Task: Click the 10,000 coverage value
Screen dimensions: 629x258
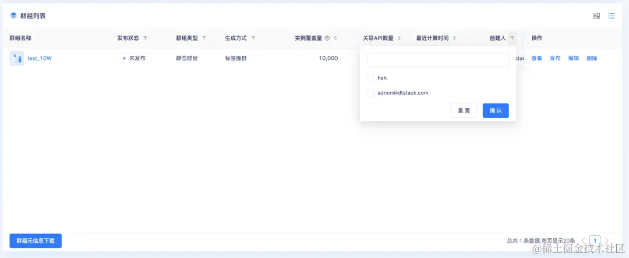Action: point(328,59)
